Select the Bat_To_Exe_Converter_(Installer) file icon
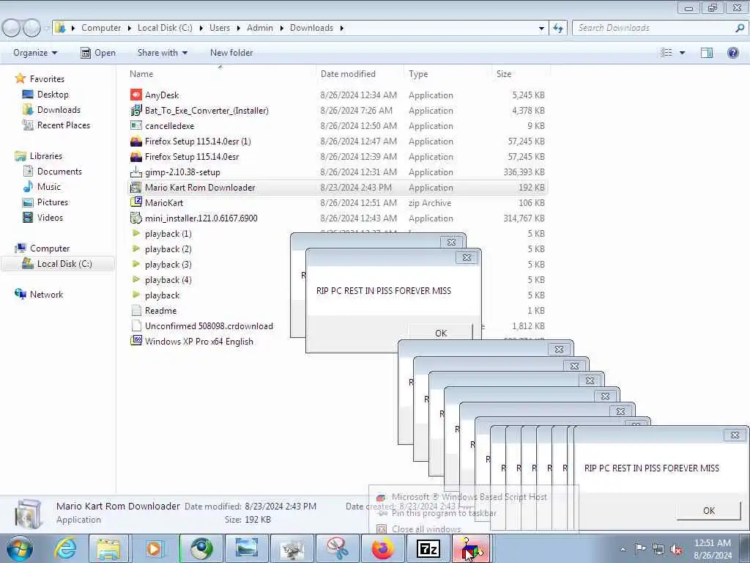Viewport: 750px width, 563px height. tap(135, 110)
